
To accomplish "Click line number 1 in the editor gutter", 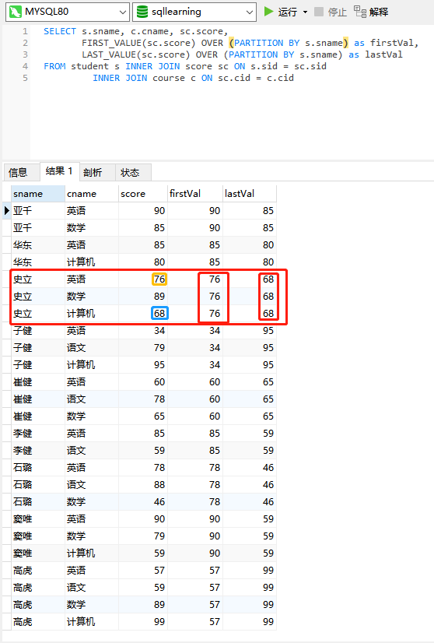I will [x=26, y=31].
